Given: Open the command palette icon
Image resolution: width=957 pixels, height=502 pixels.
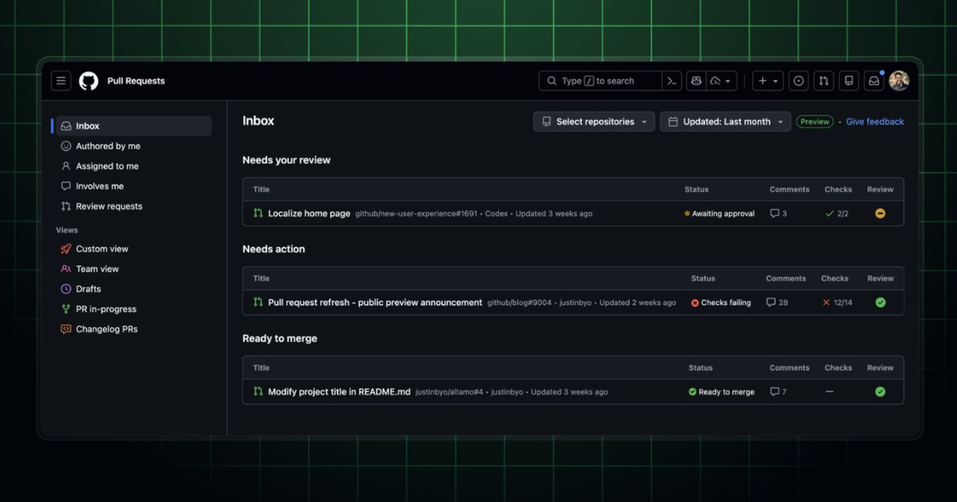Looking at the screenshot, I should tap(672, 80).
